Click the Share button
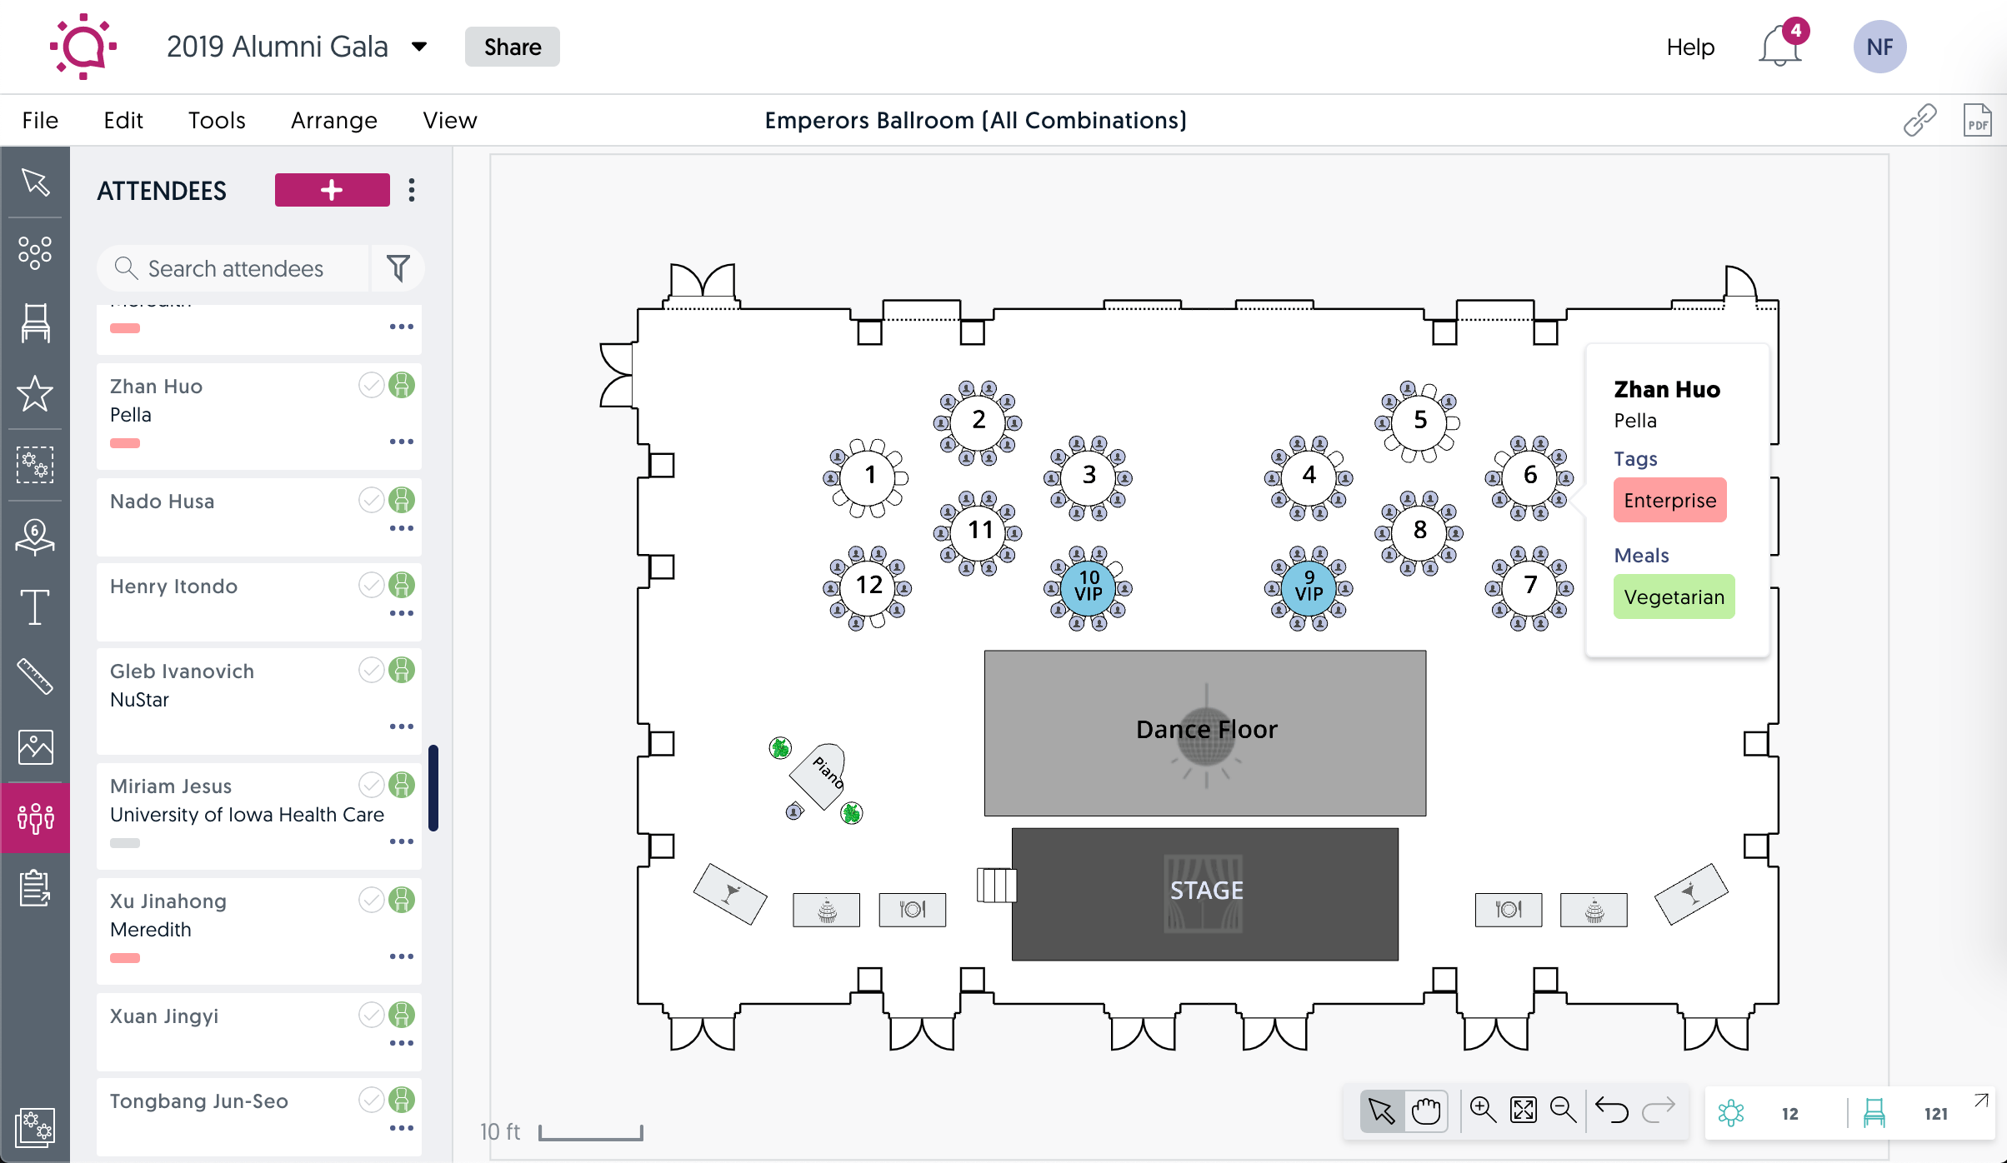Screen dimensions: 2007x1163 (x=513, y=47)
